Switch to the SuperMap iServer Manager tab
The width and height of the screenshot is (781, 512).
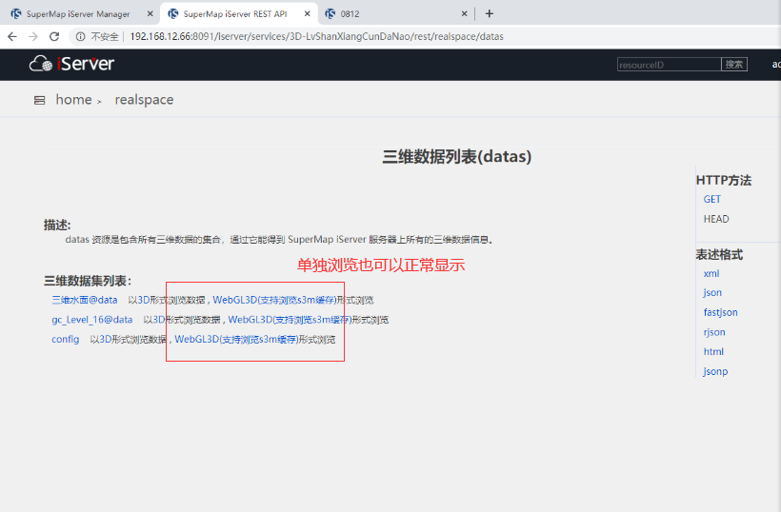click(x=80, y=14)
